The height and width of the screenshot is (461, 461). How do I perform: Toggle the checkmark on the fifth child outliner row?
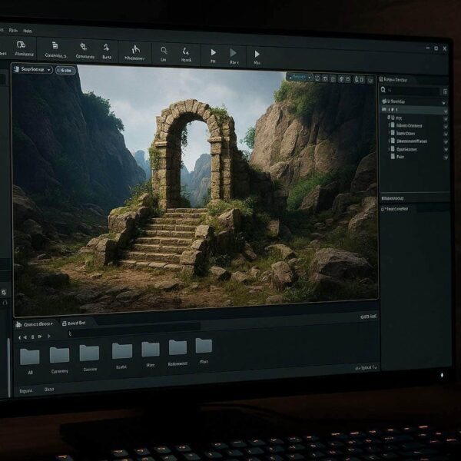[446, 149]
